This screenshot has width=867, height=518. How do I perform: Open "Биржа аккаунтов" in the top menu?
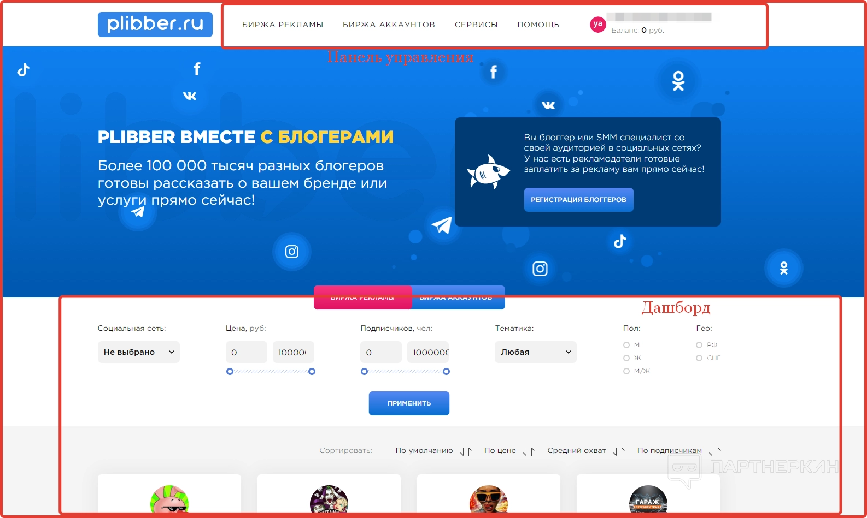389,25
